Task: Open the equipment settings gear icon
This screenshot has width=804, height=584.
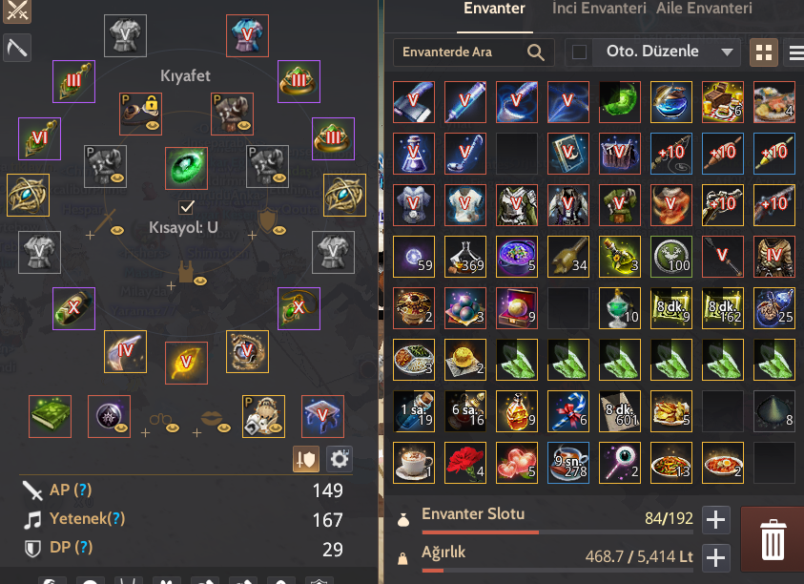Action: tap(339, 459)
